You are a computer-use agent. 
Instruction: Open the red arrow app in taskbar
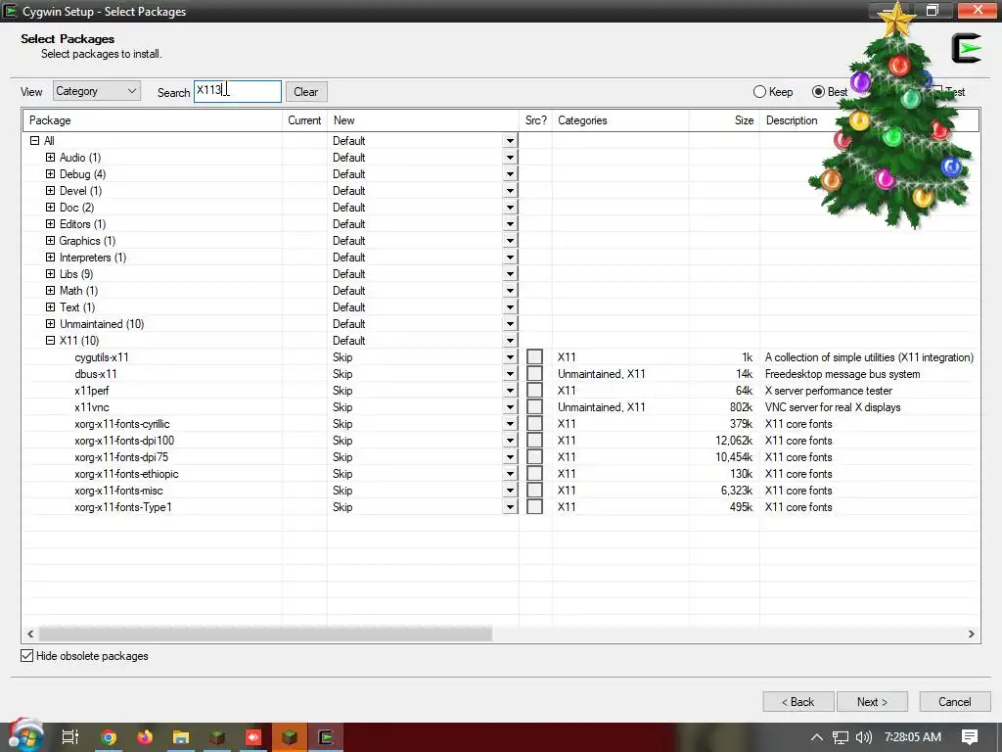[253, 737]
